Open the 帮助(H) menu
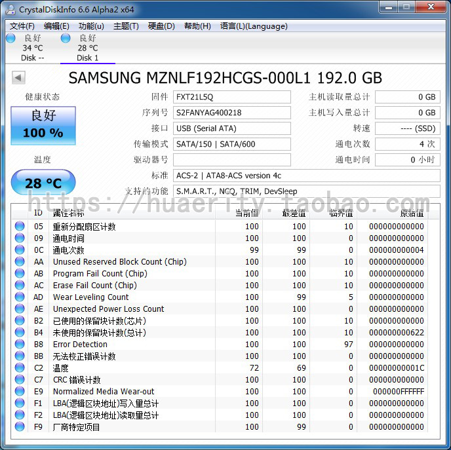The width and height of the screenshot is (451, 450). point(197,26)
